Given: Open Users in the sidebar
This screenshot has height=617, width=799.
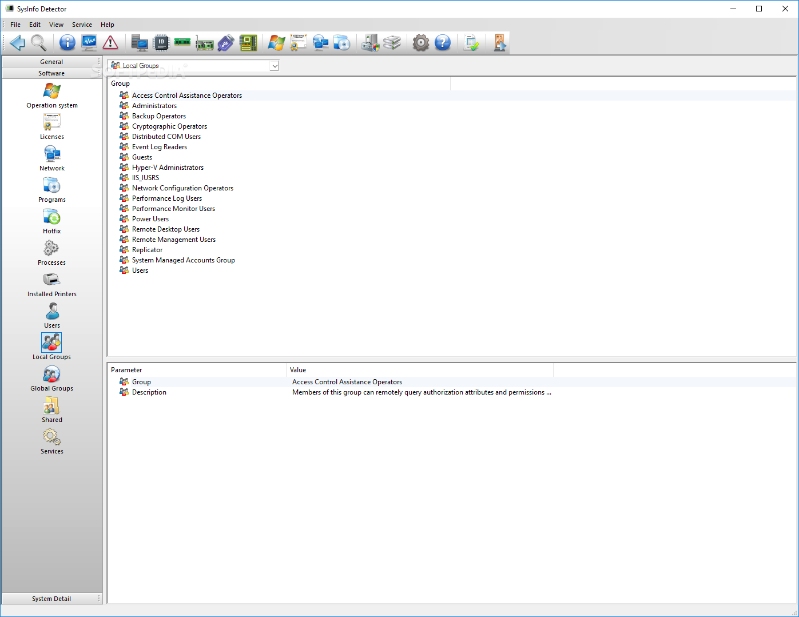Looking at the screenshot, I should point(52,316).
